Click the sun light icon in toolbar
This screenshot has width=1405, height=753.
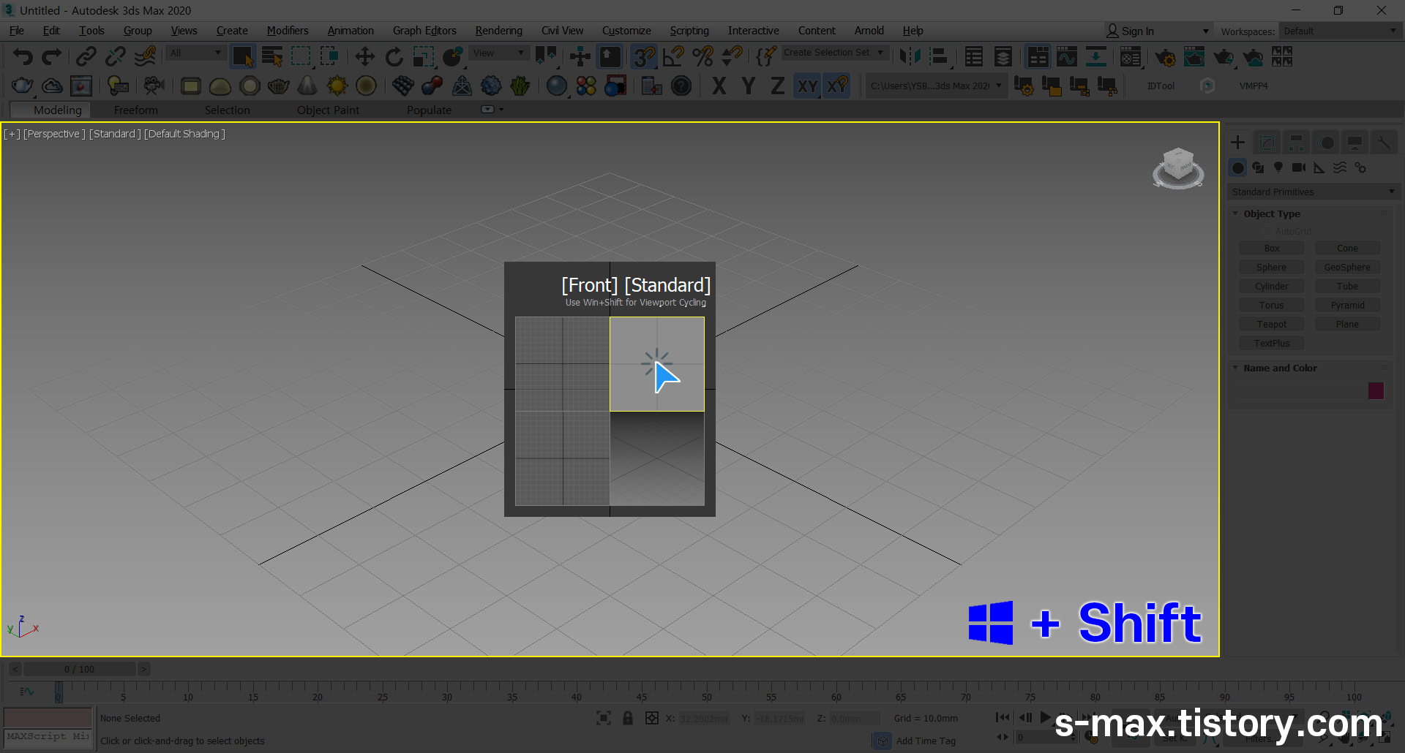[337, 86]
